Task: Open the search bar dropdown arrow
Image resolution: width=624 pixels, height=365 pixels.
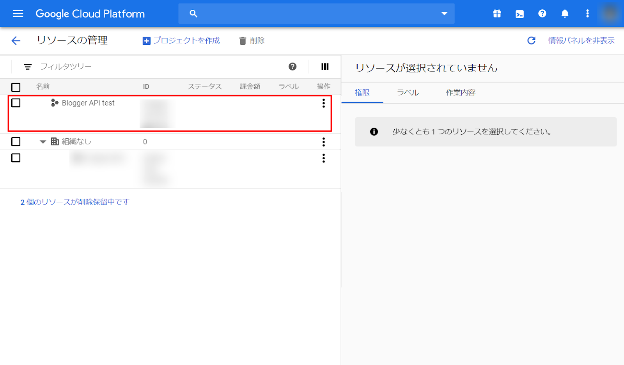Action: click(x=444, y=14)
